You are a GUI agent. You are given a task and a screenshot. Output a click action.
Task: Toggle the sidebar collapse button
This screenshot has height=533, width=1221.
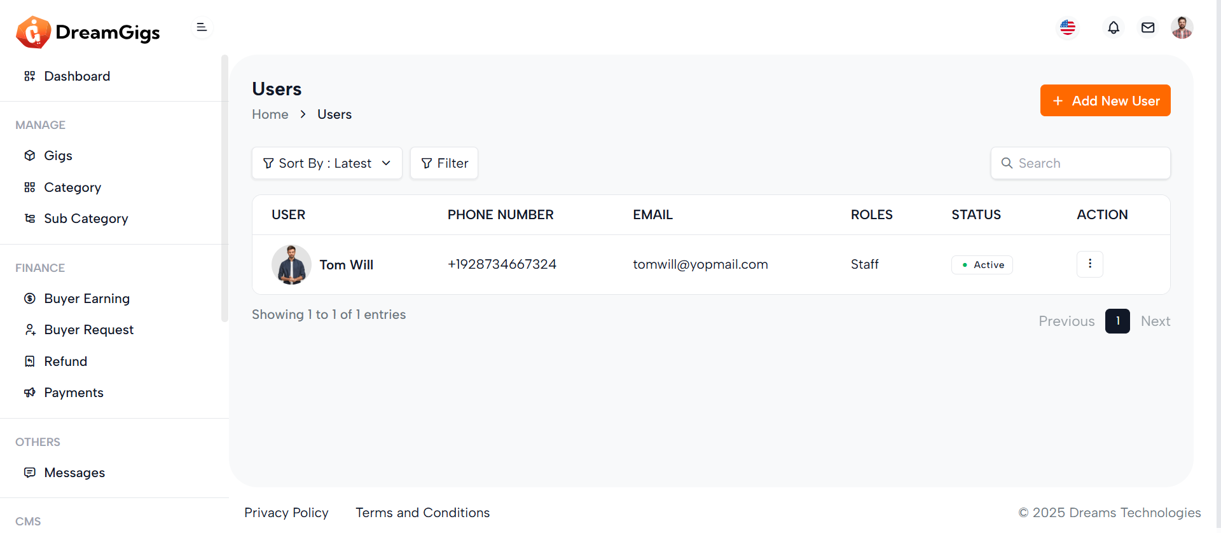[x=202, y=27]
